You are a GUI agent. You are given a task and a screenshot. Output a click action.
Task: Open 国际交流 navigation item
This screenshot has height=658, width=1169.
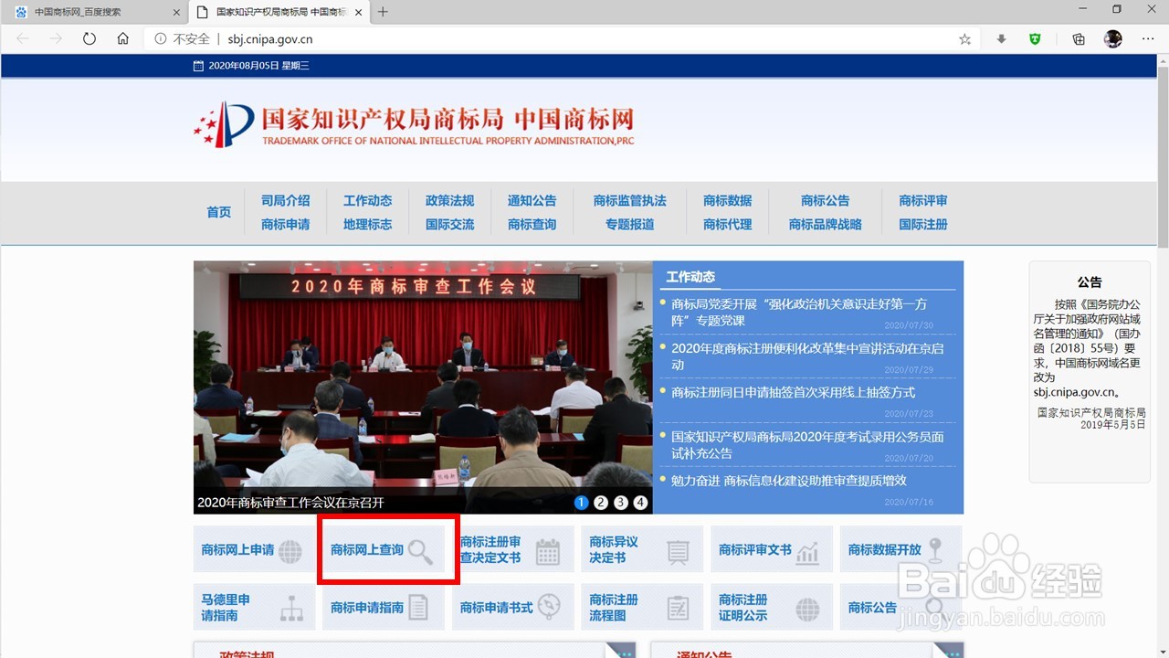pyautogui.click(x=449, y=224)
